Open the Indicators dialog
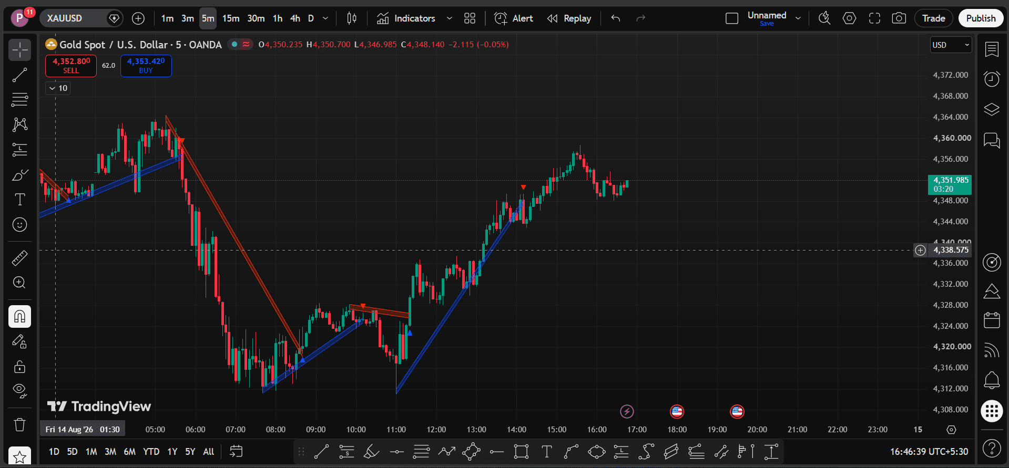 406,18
